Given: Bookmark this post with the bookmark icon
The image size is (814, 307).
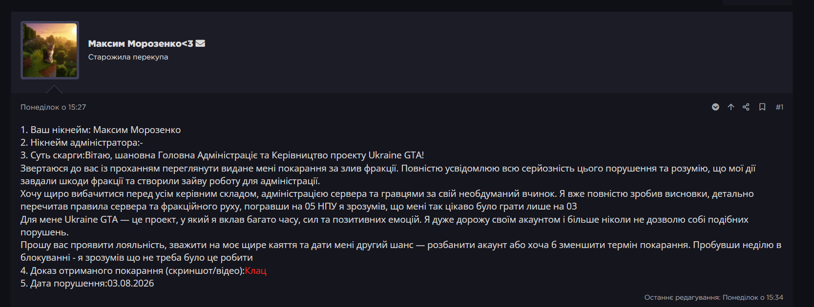Looking at the screenshot, I should pos(762,107).
